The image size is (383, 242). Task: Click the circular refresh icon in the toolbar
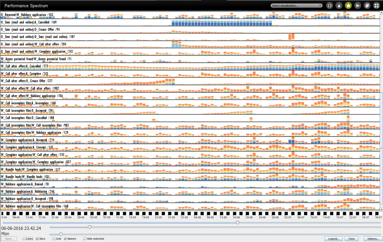click(x=330, y=5)
